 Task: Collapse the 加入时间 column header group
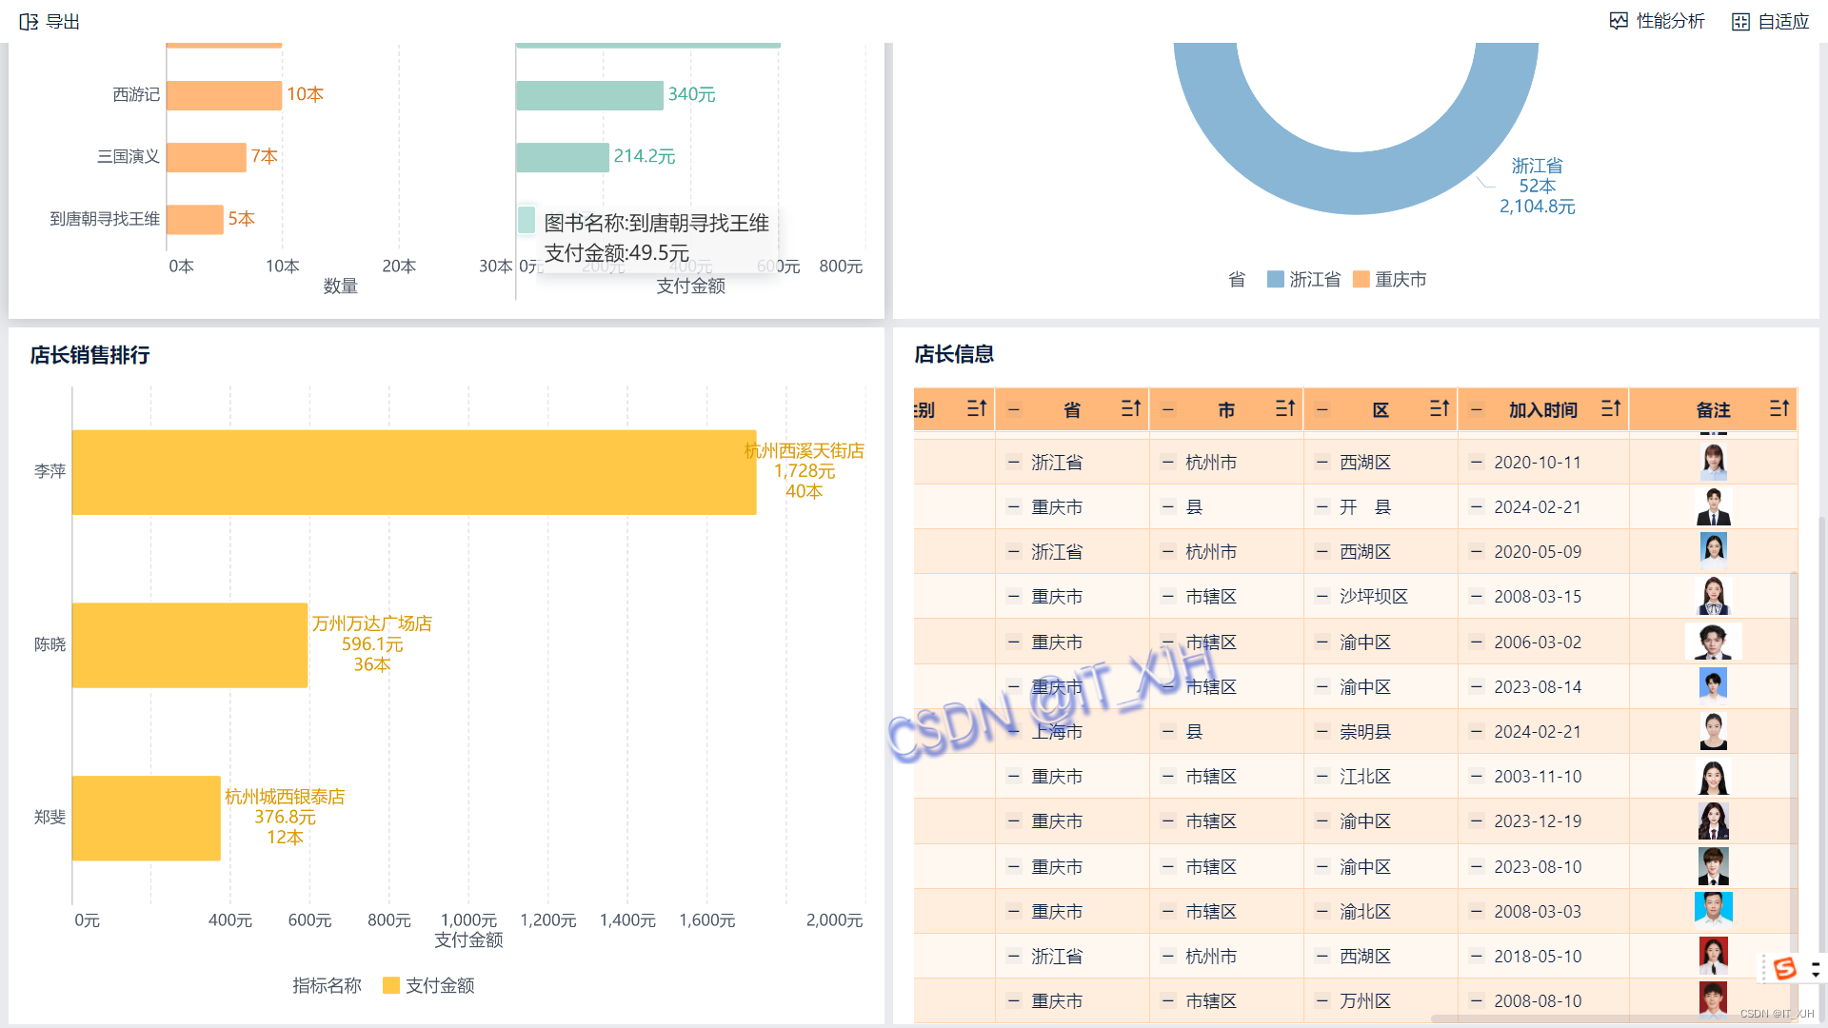pyautogui.click(x=1476, y=410)
